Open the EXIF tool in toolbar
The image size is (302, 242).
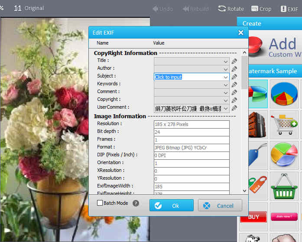click(289, 9)
